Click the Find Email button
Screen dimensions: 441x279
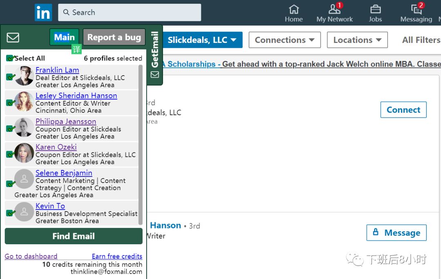pos(73,236)
